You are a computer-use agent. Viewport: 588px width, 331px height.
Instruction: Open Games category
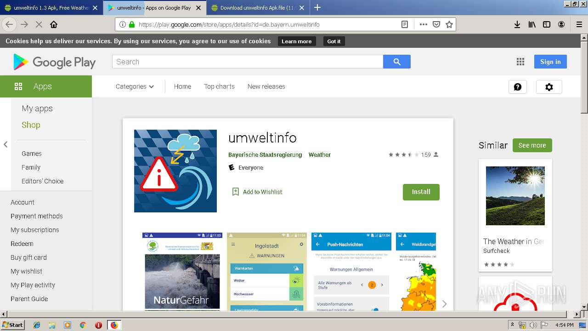[x=32, y=154]
